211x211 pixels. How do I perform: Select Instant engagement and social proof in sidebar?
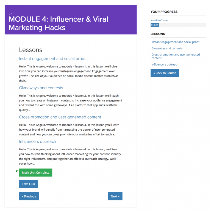click(175, 42)
